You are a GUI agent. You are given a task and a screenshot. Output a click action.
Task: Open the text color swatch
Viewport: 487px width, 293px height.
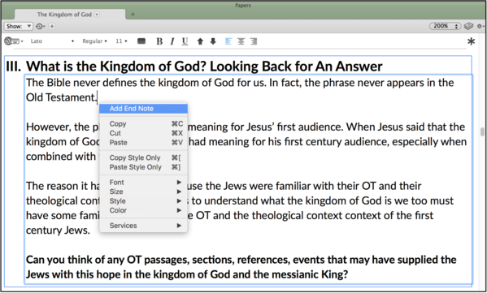click(141, 41)
